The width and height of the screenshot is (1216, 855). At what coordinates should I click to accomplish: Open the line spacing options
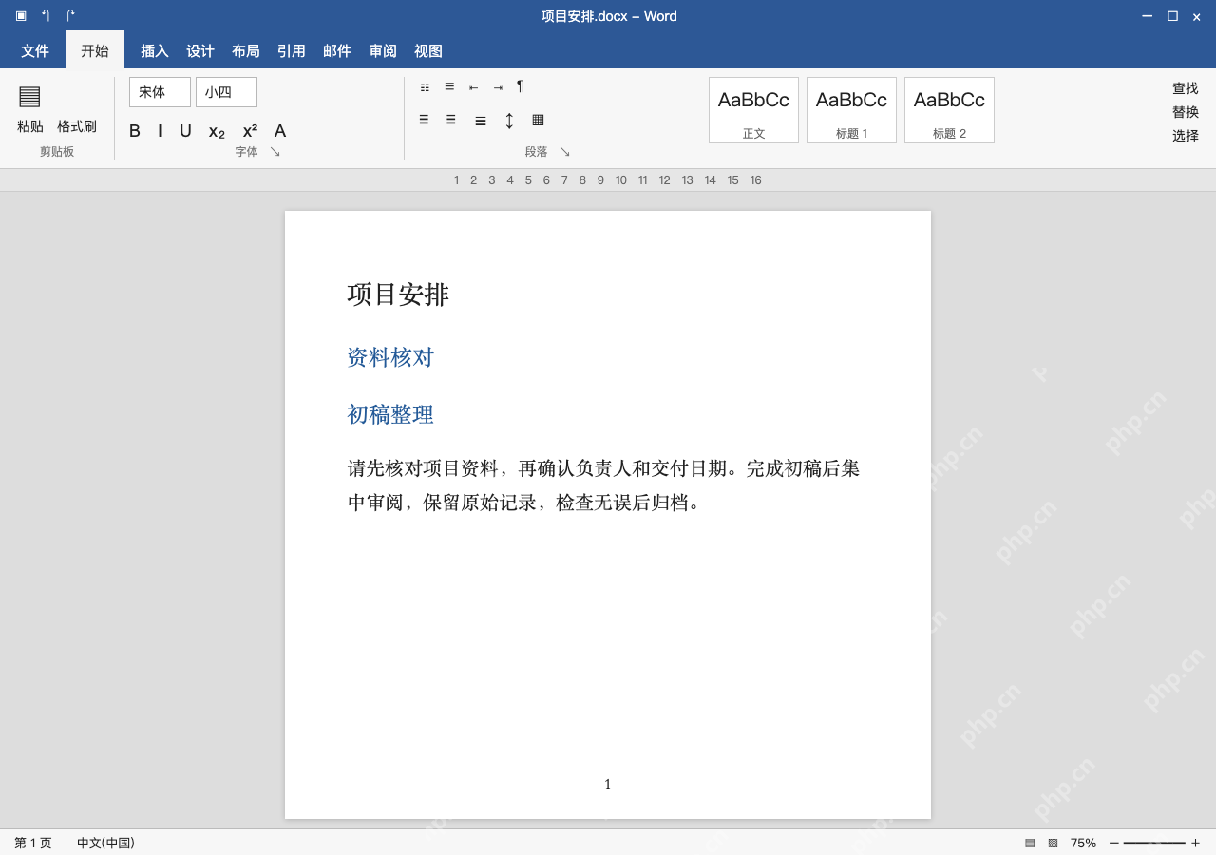[x=509, y=121]
